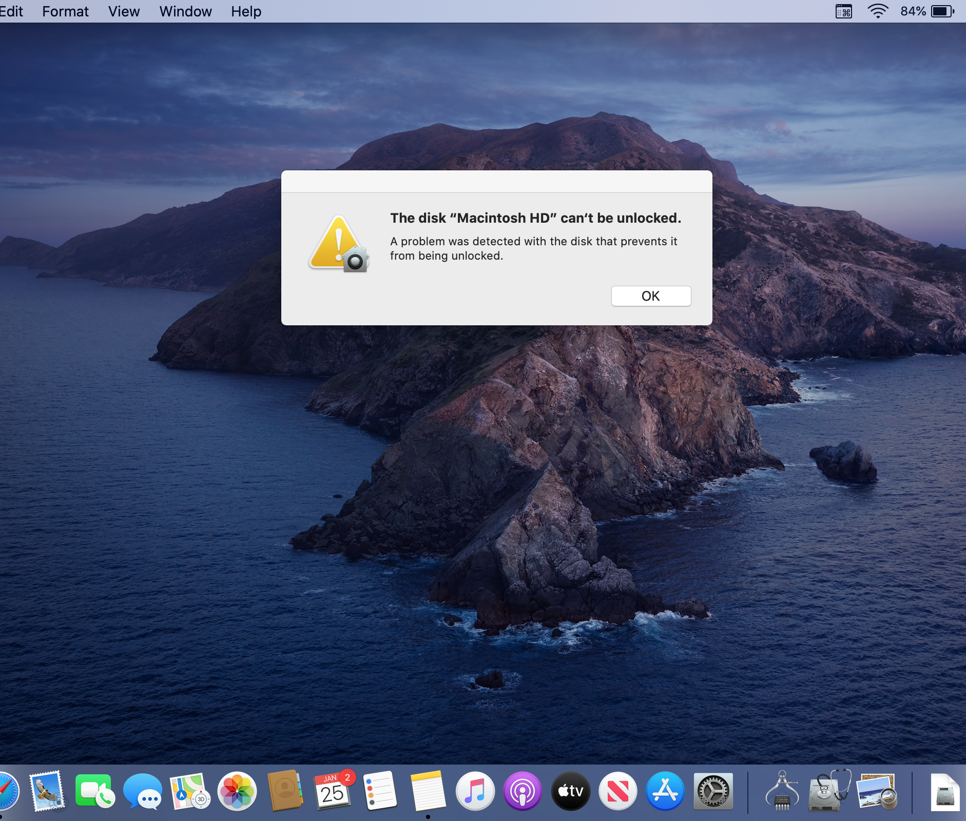Open Contacts app in Dock
This screenshot has height=821, width=966.
pos(285,791)
